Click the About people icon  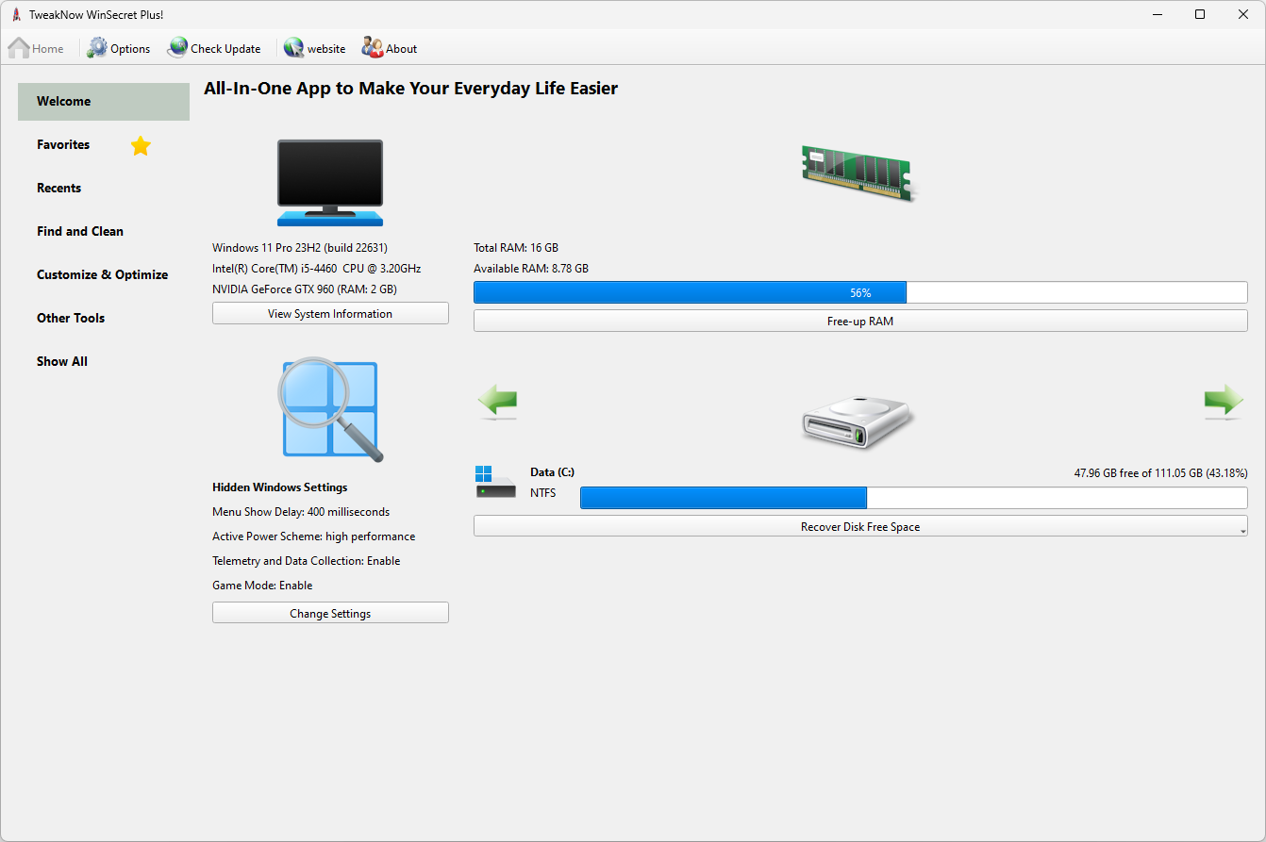pyautogui.click(x=373, y=48)
